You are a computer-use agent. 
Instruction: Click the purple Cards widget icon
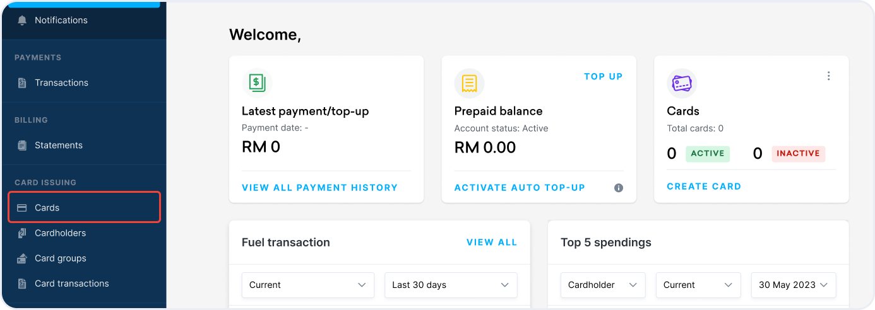tap(682, 83)
